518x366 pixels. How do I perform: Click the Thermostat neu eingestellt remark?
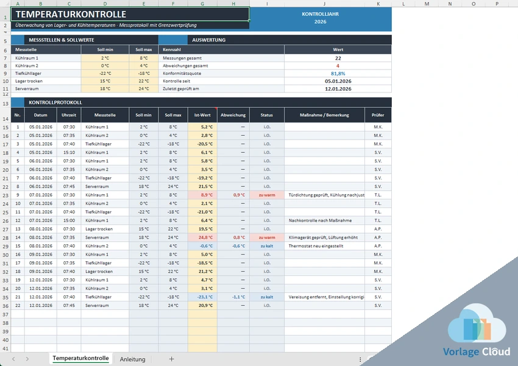coord(324,246)
